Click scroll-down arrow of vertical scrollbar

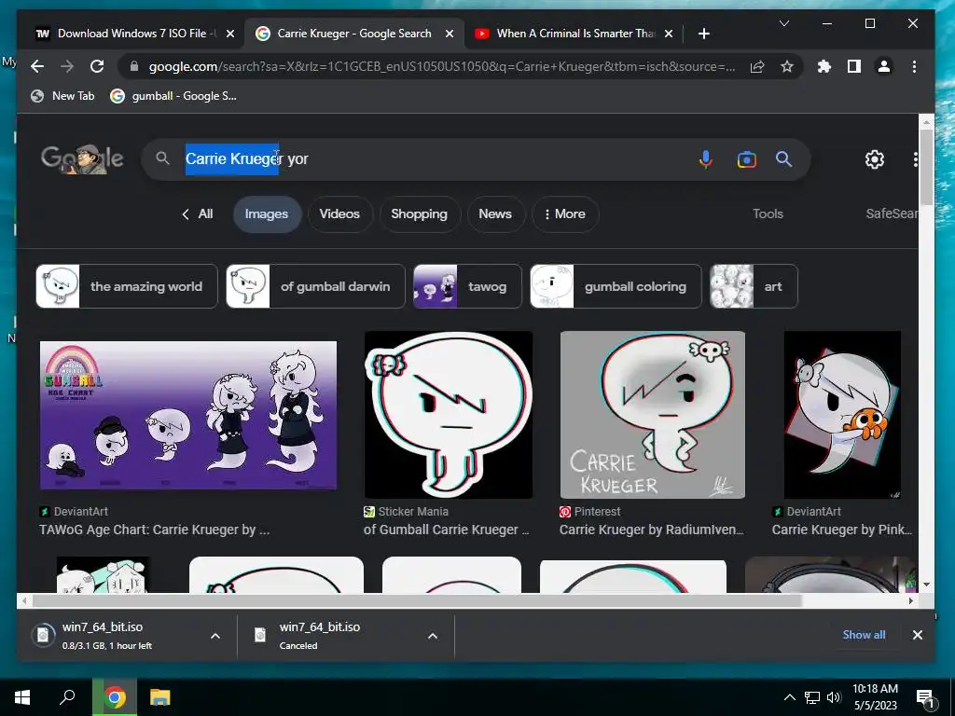point(926,585)
